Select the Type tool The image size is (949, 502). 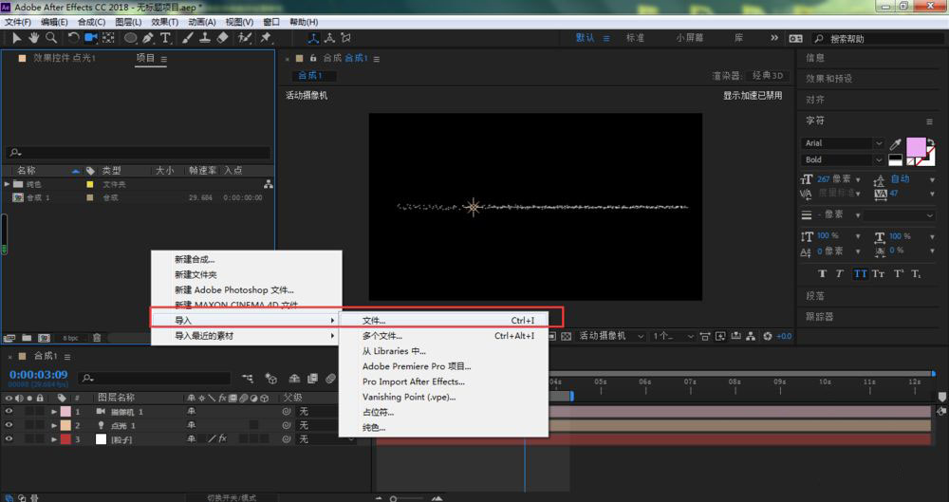[x=164, y=38]
